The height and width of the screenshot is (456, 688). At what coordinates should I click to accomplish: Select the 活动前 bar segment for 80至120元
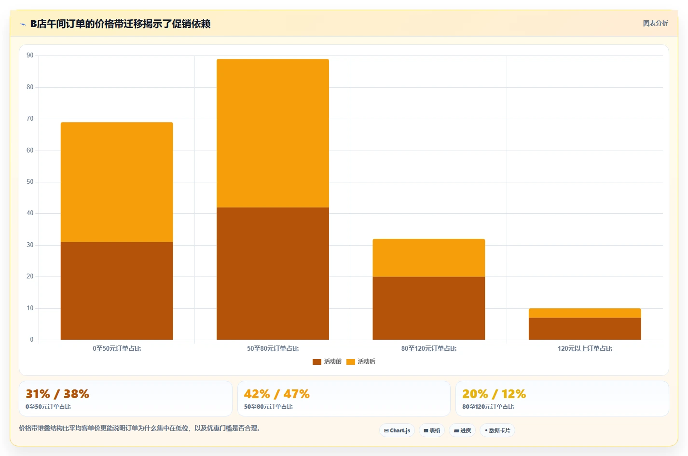[429, 308]
